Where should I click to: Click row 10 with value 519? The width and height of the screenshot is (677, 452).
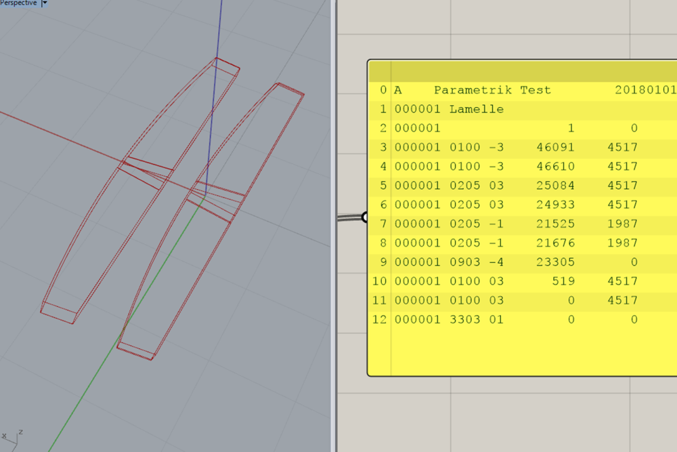tap(515, 281)
